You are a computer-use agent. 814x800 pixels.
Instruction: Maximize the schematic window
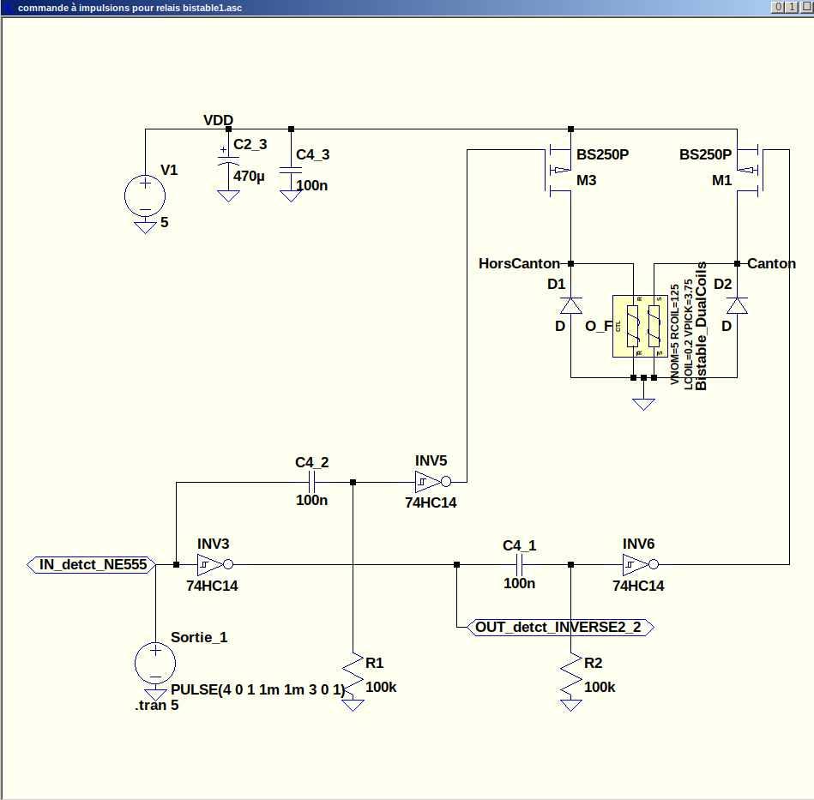pyautogui.click(x=792, y=7)
